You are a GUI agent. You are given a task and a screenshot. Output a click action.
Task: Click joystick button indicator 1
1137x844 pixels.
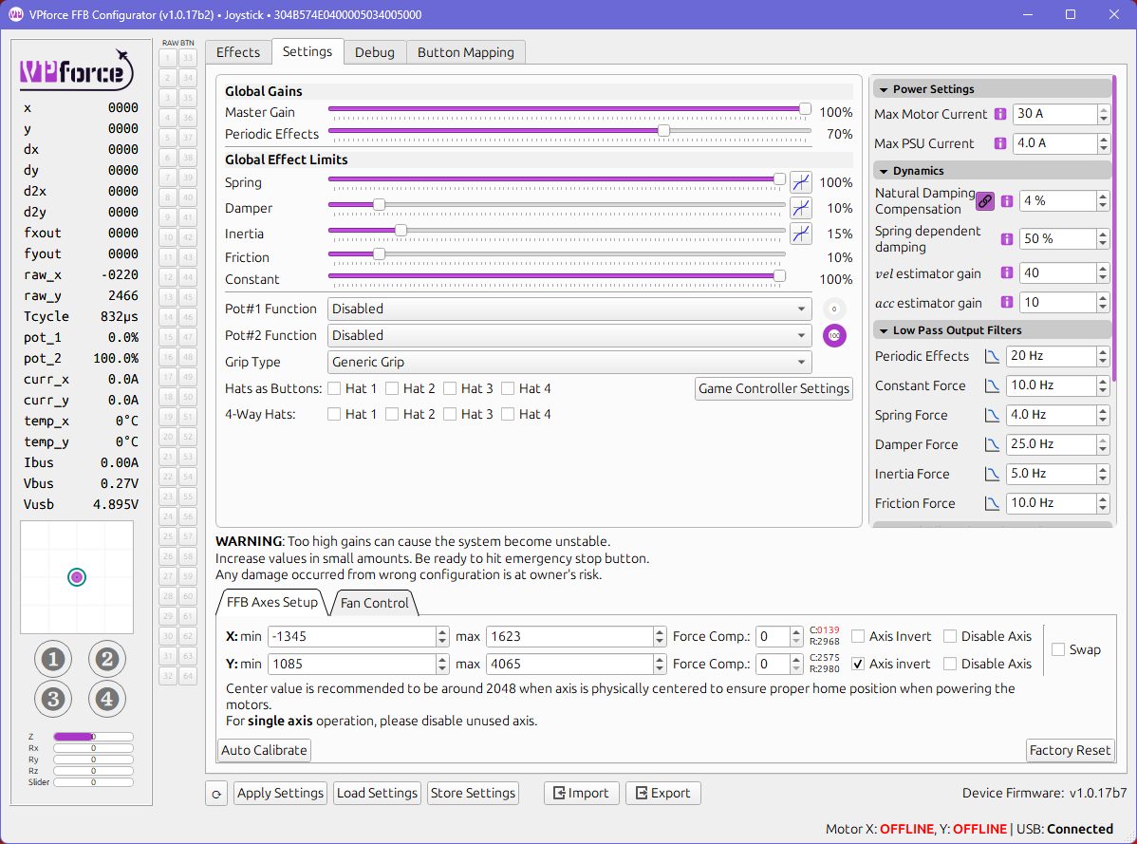pos(53,659)
